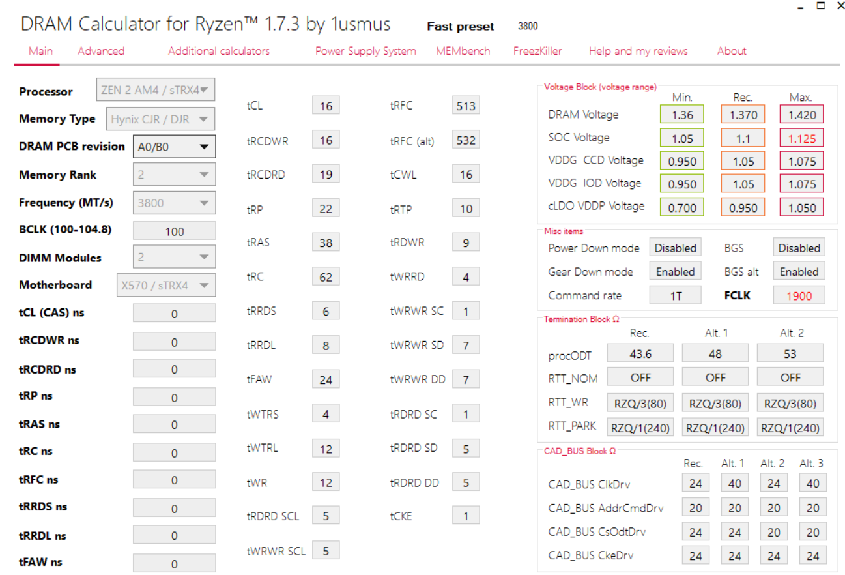845x575 pixels.
Task: Click the tRP ns input field
Action: (x=174, y=397)
